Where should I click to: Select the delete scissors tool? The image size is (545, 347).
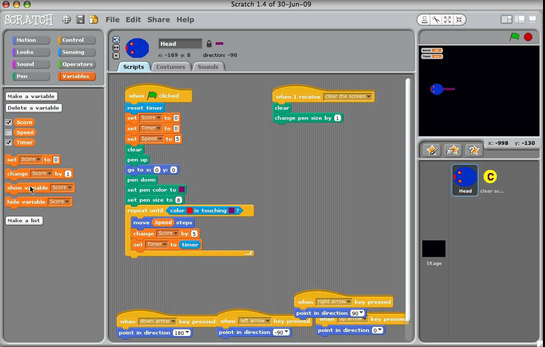click(436, 20)
